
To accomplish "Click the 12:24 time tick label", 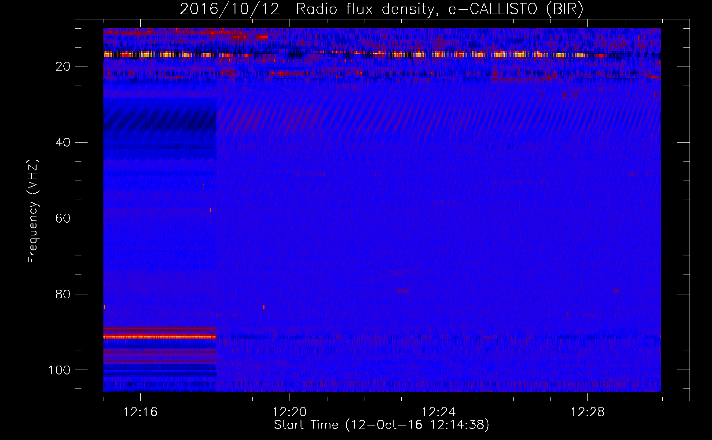I will [x=439, y=412].
